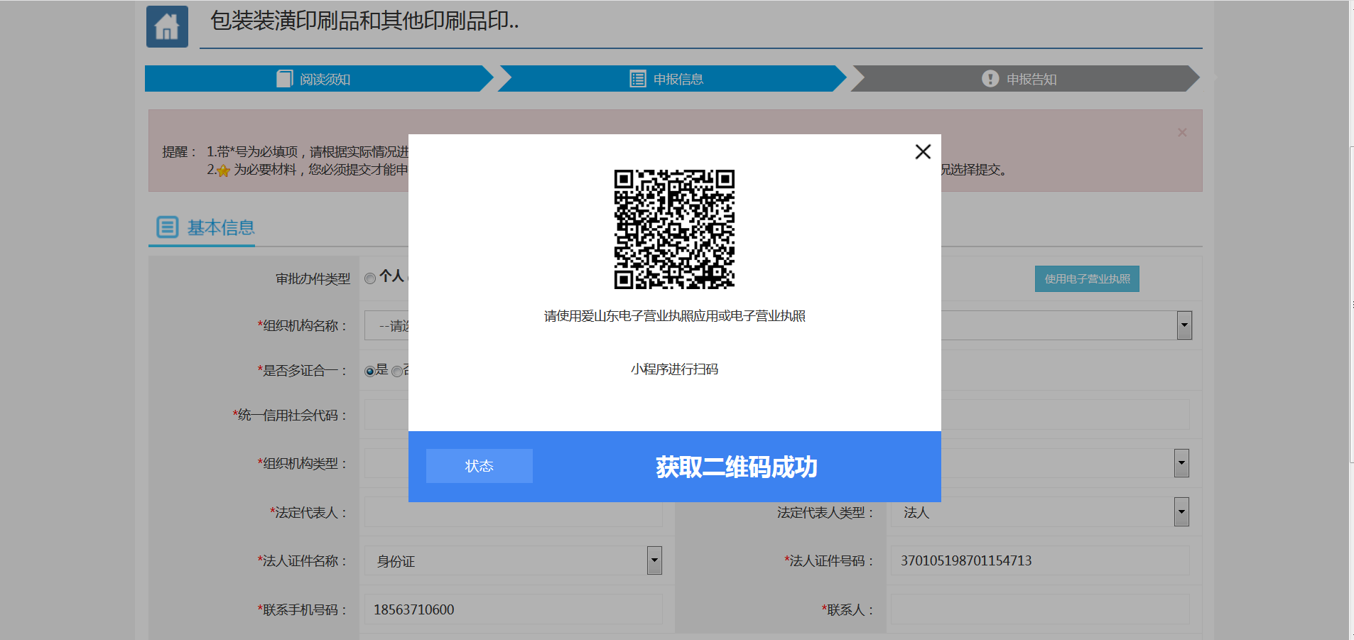Click the 阅读须知 step book icon
The image size is (1354, 640).
click(284, 79)
